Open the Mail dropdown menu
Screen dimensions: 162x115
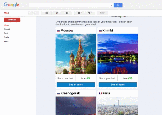pos(7,13)
